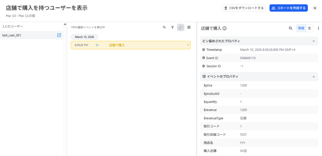Click the 取引コード property label
322x156 pixels.
pos(212,126)
